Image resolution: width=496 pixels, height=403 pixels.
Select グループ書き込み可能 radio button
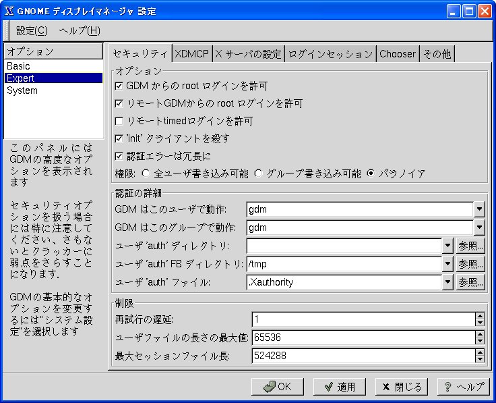258,173
